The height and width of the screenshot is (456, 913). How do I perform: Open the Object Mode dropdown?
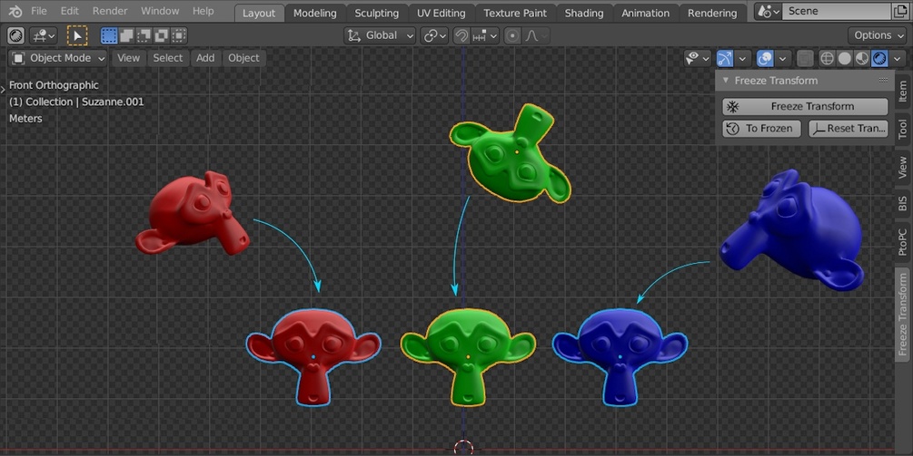tap(58, 58)
